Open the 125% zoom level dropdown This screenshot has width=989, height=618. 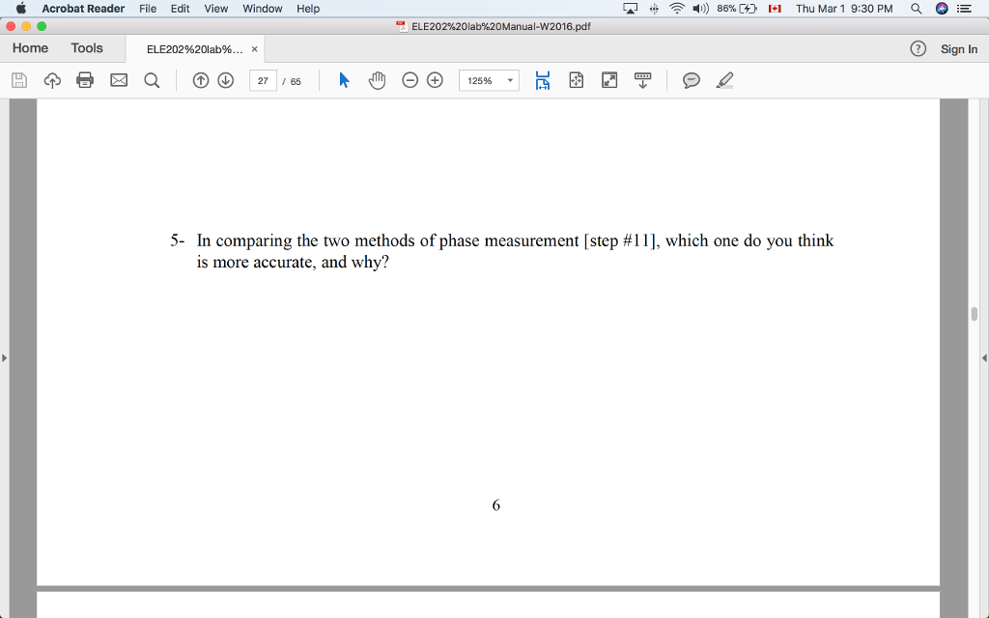[x=488, y=80]
